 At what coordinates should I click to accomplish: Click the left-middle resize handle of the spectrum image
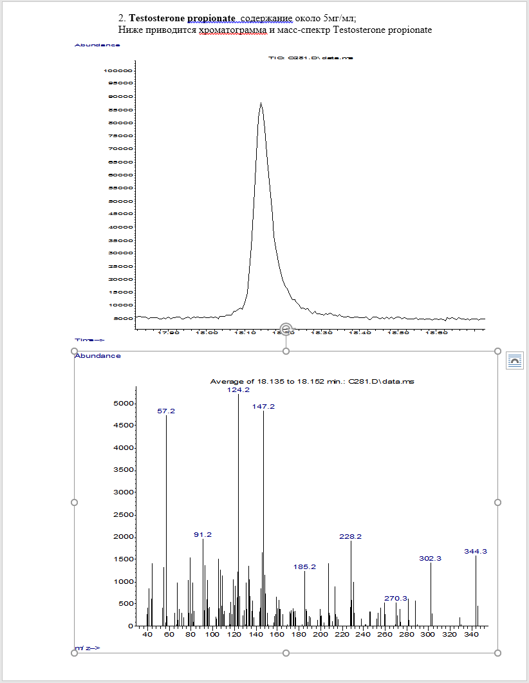pyautogui.click(x=74, y=502)
